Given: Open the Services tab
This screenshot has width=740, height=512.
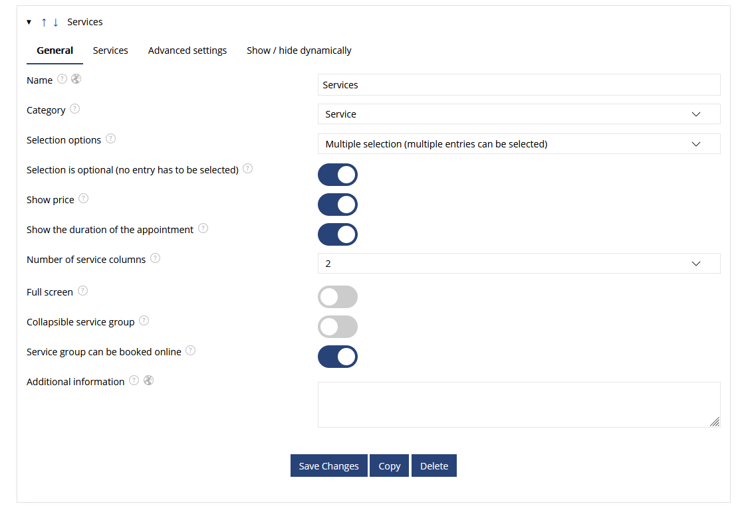Looking at the screenshot, I should 110,51.
